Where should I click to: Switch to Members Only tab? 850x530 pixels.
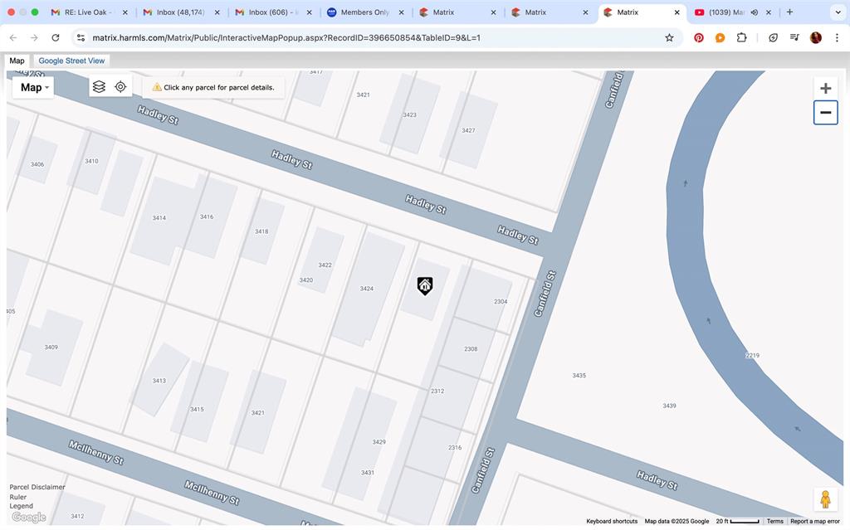[366, 12]
